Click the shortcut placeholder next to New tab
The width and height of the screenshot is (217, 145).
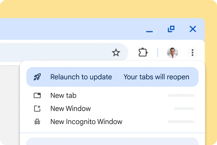[x=181, y=95]
